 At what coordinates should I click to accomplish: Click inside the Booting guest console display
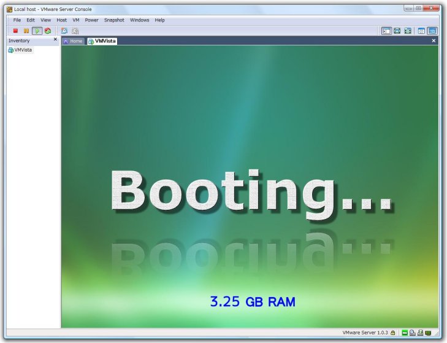pyautogui.click(x=250, y=187)
